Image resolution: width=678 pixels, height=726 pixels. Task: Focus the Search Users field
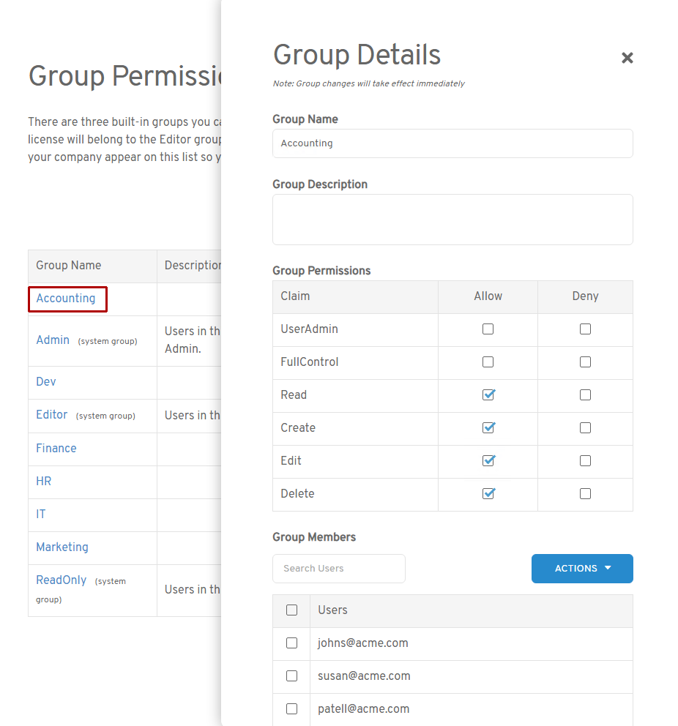339,569
